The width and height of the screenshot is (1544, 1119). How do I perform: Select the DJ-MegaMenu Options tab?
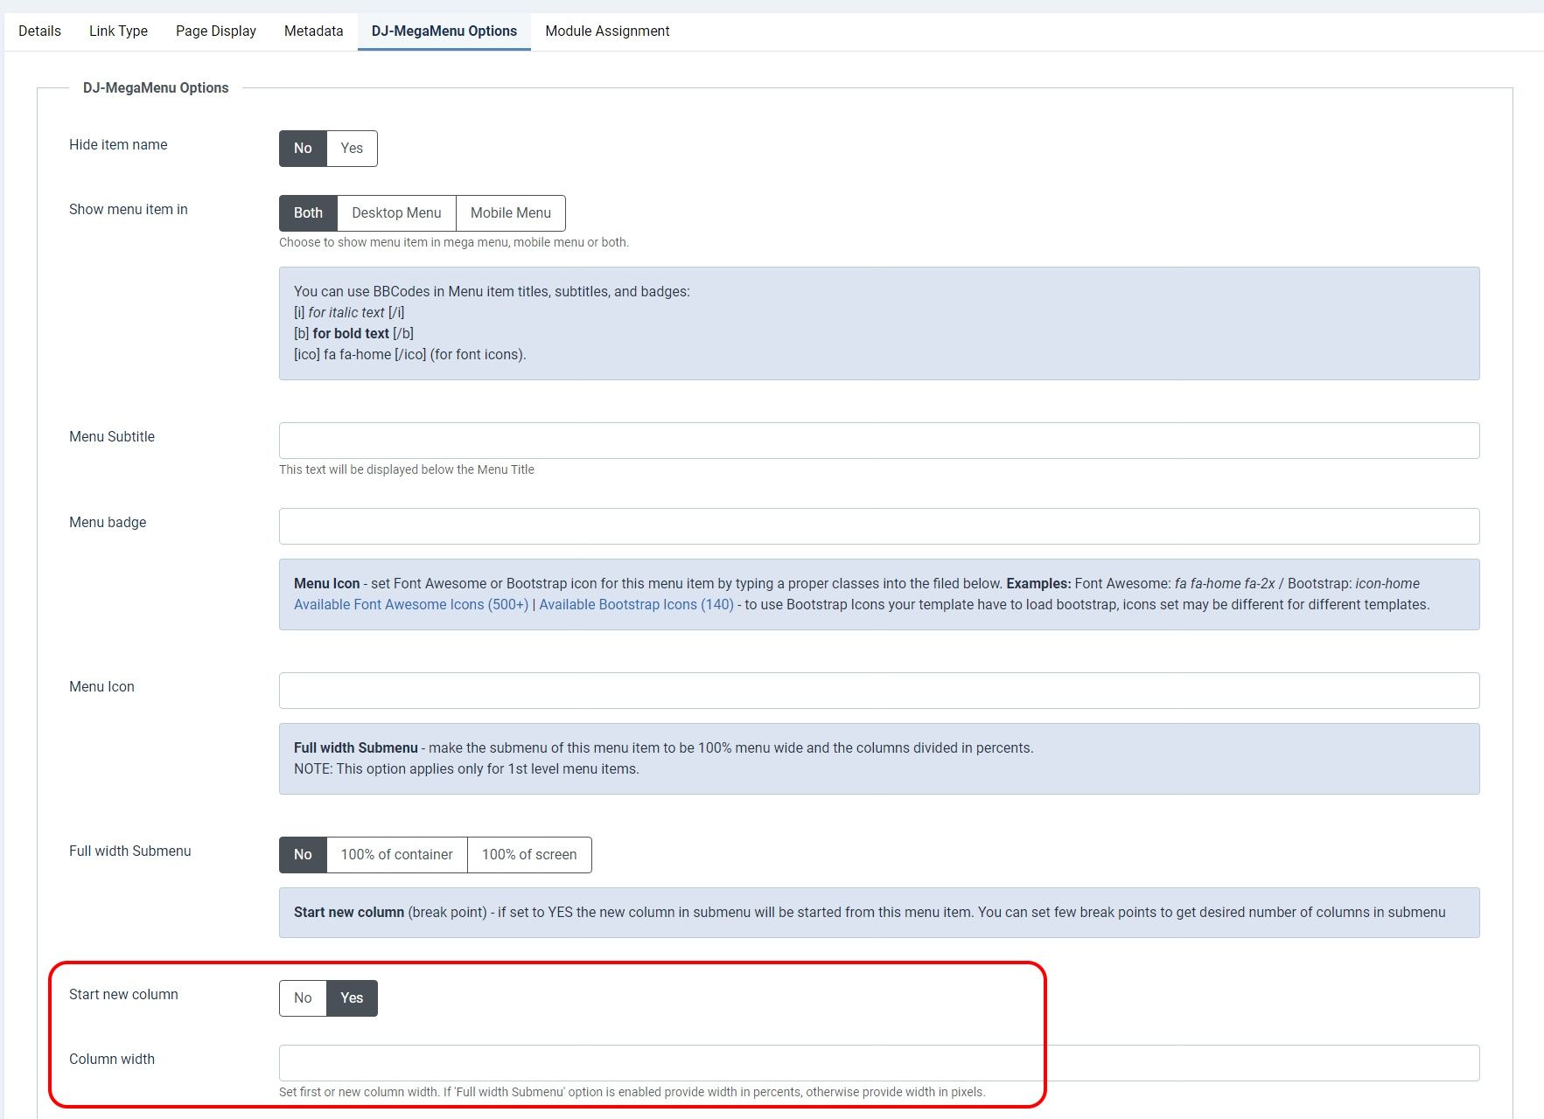tap(444, 31)
